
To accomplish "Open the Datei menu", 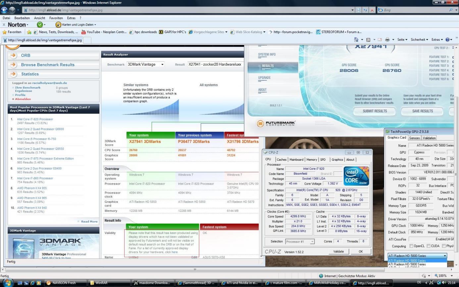I will [x=7, y=18].
